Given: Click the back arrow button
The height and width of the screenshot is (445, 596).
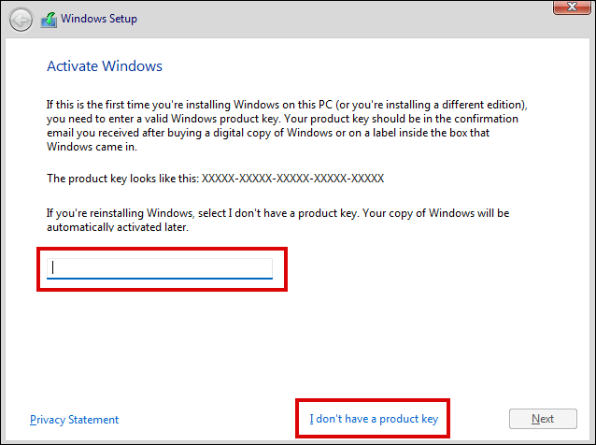Looking at the screenshot, I should pyautogui.click(x=21, y=20).
